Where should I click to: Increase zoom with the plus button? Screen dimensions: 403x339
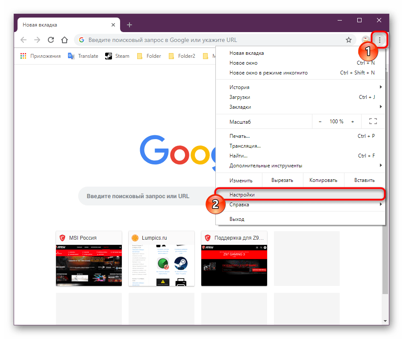coord(353,122)
